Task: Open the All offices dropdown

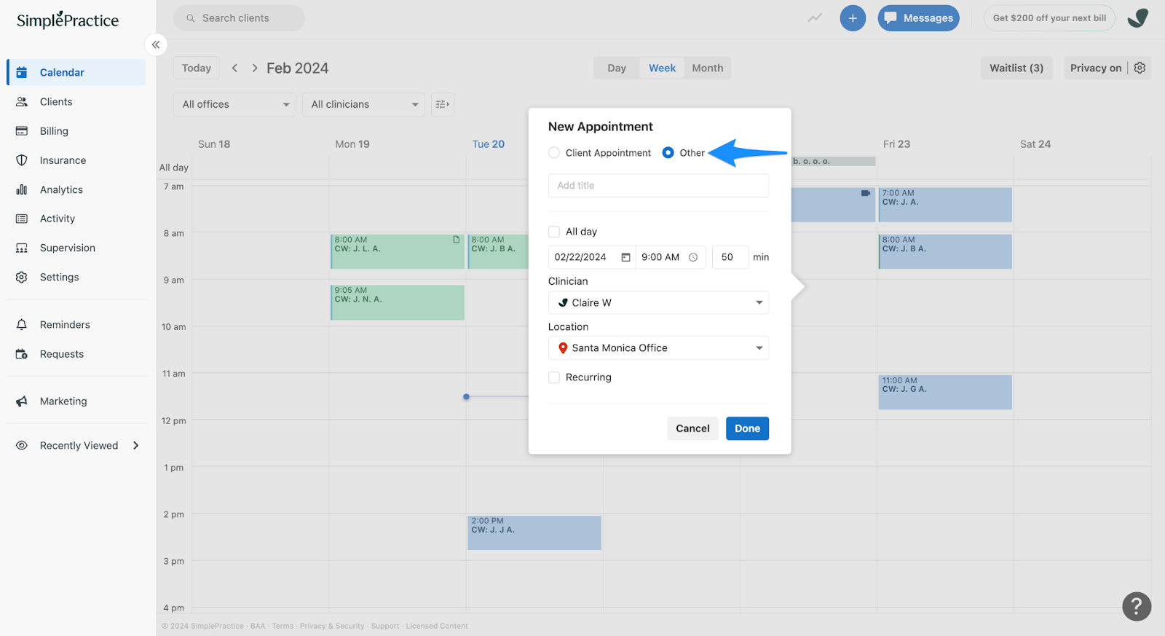Action: point(234,104)
